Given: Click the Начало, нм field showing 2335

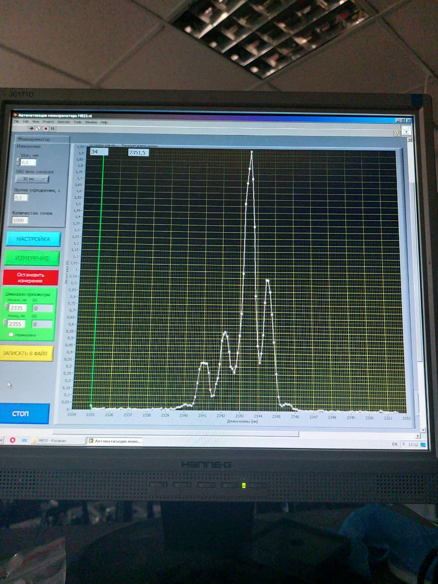Looking at the screenshot, I should pos(17,308).
